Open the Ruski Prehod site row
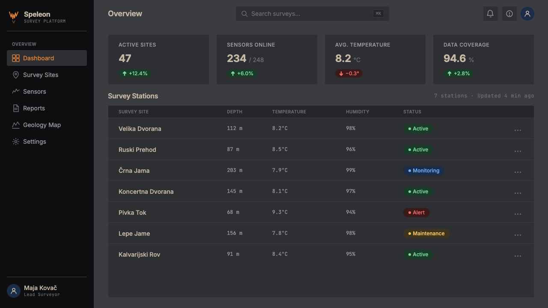This screenshot has height=308, width=548. [321, 150]
